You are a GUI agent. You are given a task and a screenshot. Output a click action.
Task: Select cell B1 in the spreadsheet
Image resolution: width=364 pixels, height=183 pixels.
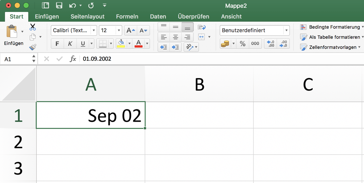[199, 115]
